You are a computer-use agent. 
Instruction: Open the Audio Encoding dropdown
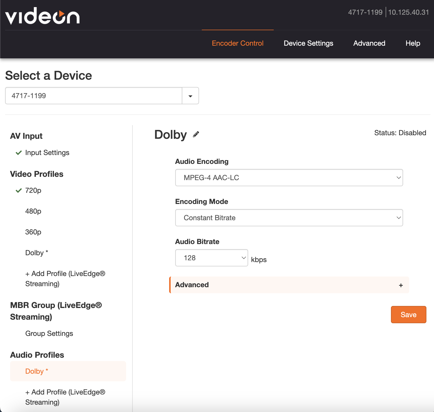tap(289, 178)
